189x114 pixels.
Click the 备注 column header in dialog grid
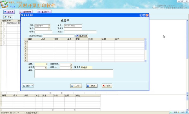(129, 39)
